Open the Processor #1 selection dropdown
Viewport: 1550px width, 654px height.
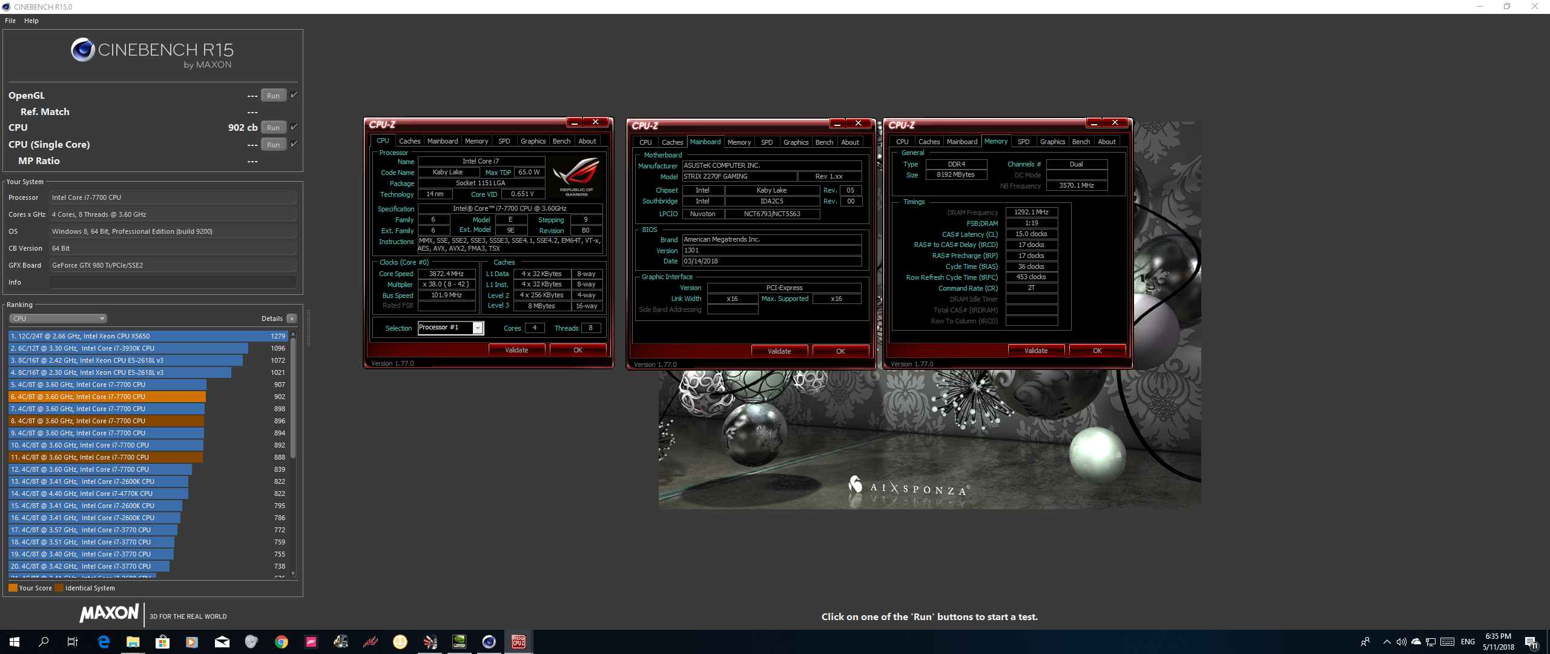click(450, 328)
